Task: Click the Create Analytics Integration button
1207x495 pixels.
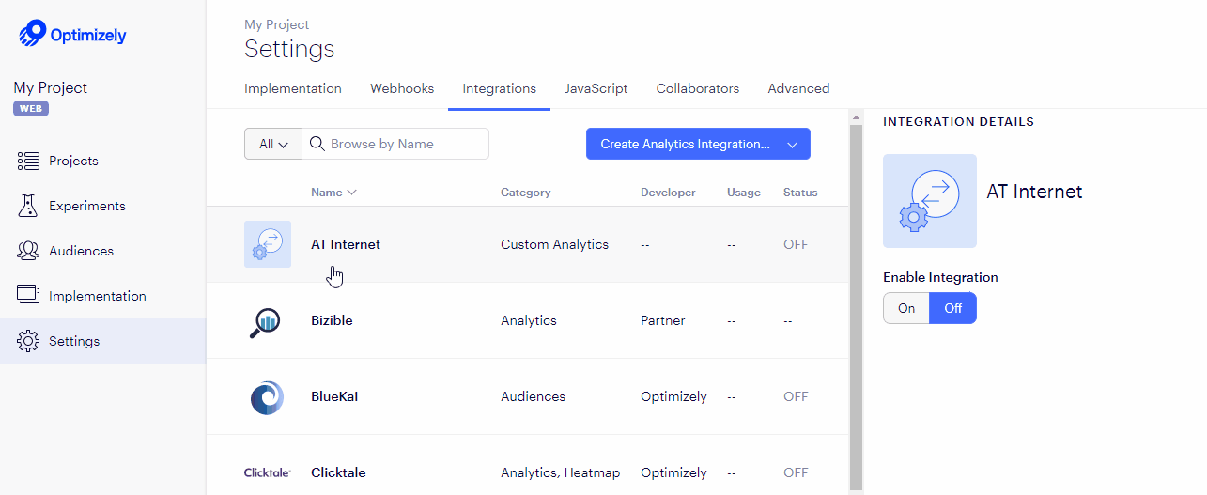Action: (x=684, y=144)
